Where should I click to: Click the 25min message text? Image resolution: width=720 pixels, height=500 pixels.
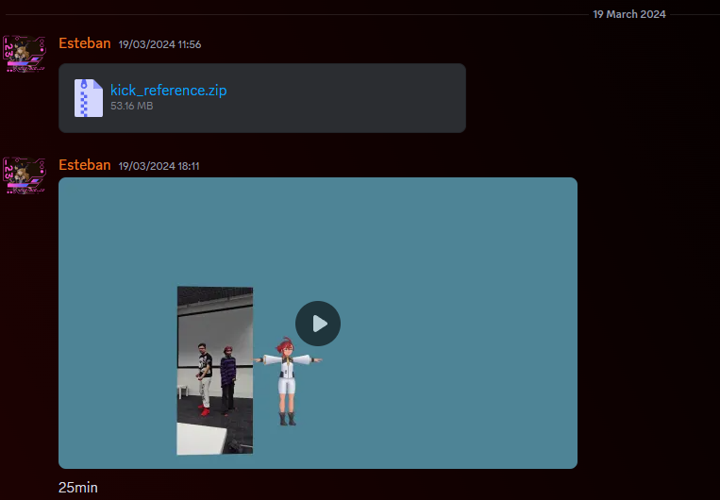[78, 488]
